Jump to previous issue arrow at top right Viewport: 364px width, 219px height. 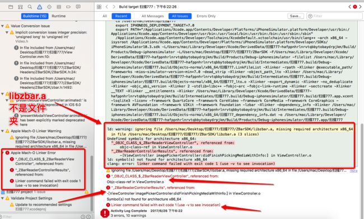point(349,7)
